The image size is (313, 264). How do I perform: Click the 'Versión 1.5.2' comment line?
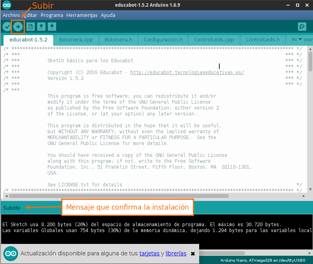pos(66,78)
